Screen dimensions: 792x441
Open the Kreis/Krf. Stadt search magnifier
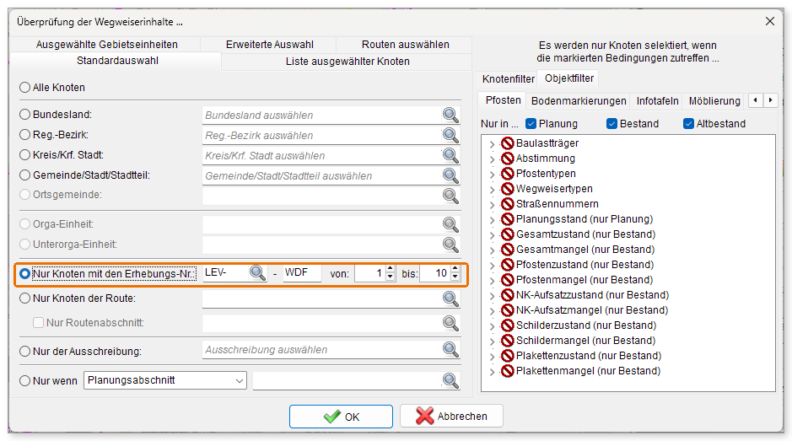click(450, 156)
